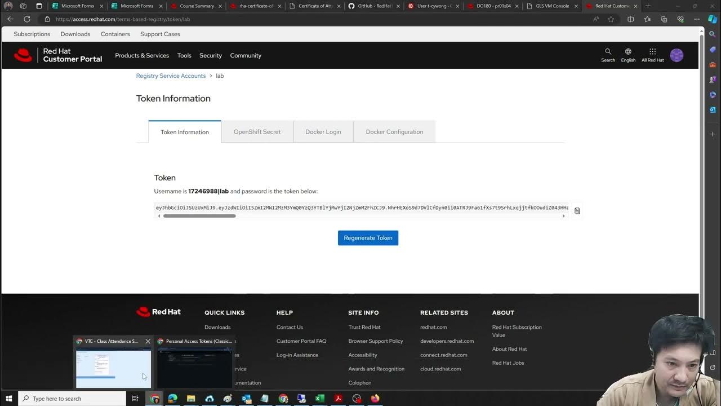
Task: Open File Explorer from the taskbar
Action: (x=191, y=399)
